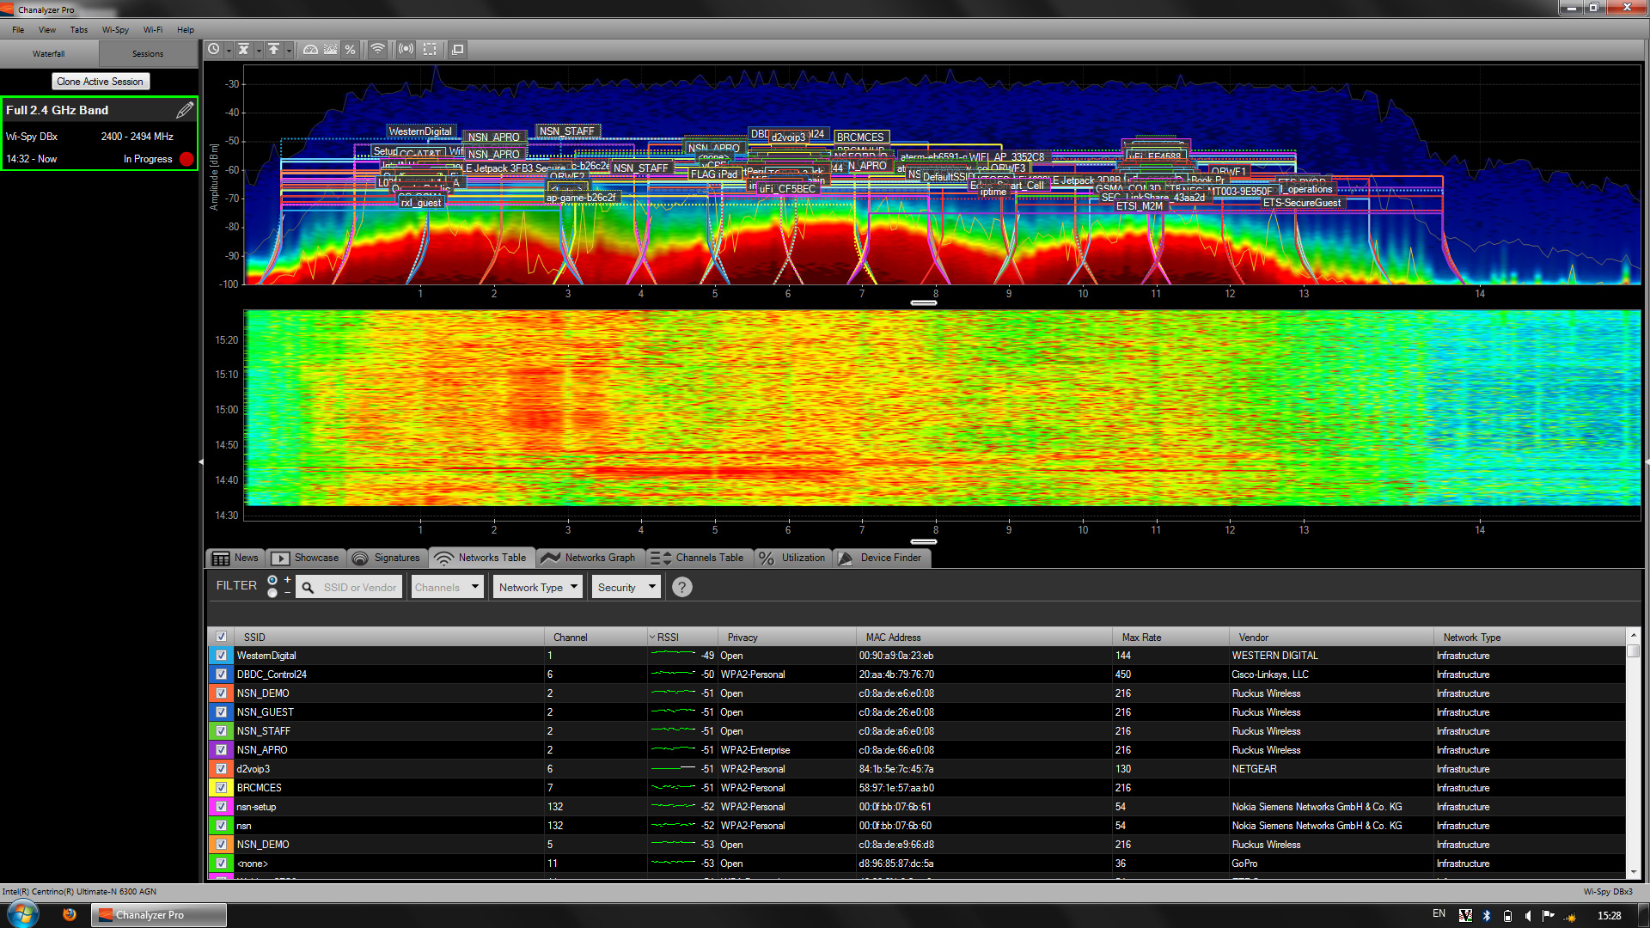This screenshot has width=1650, height=928.
Task: Open the Security filter dropdown
Action: tap(626, 588)
